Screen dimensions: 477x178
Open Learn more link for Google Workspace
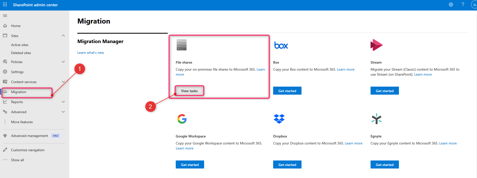click(x=185, y=148)
